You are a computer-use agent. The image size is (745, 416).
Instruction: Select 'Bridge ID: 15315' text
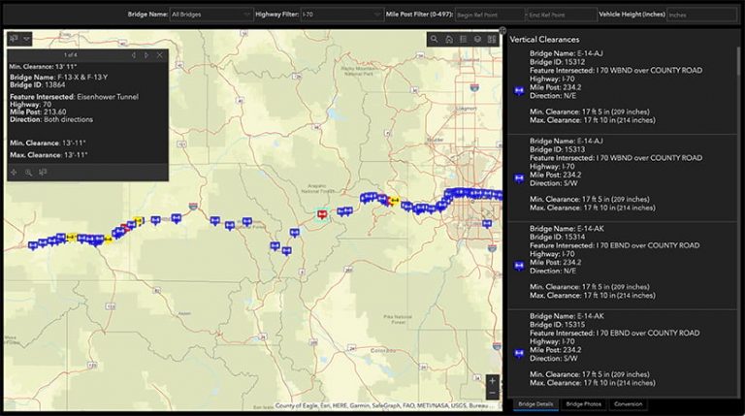[558, 324]
